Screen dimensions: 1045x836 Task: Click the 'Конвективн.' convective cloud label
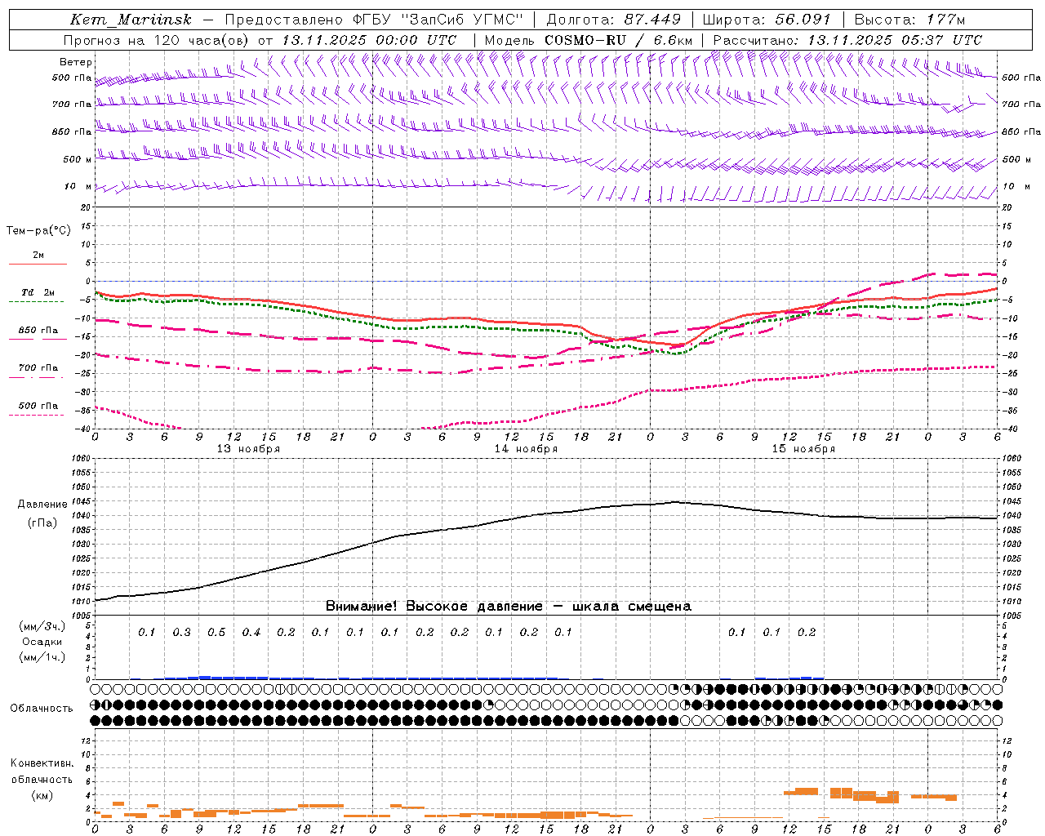point(42,763)
